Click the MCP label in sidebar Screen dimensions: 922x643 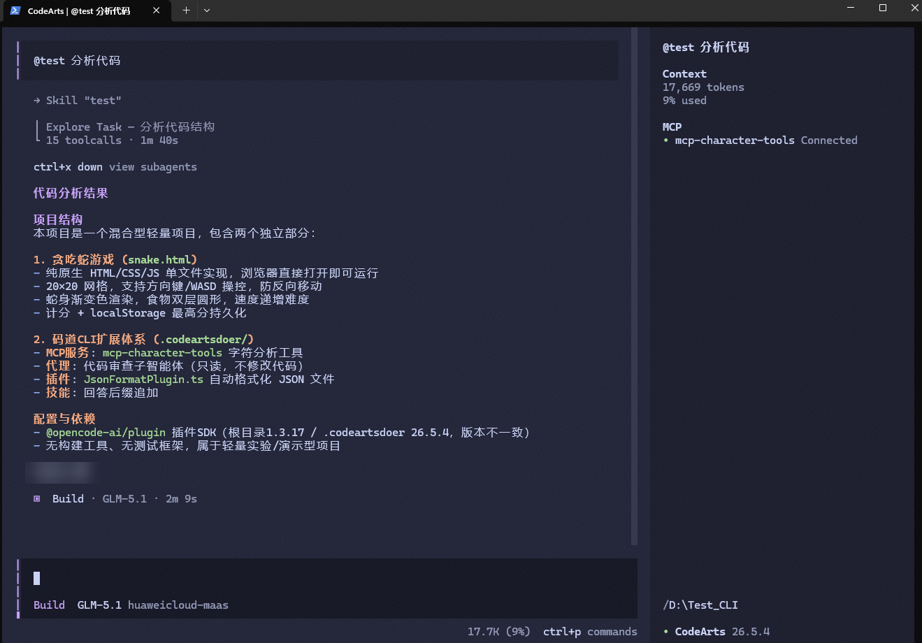click(672, 127)
